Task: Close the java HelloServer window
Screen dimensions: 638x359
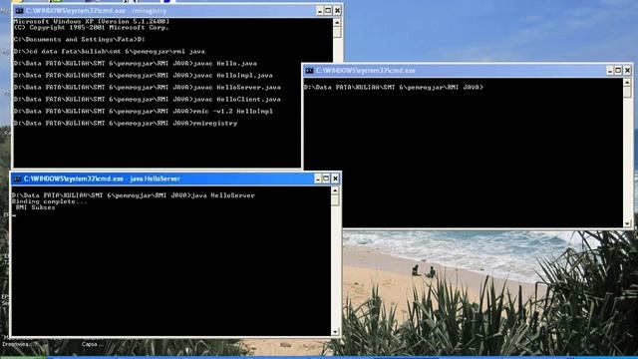Action: coord(335,179)
